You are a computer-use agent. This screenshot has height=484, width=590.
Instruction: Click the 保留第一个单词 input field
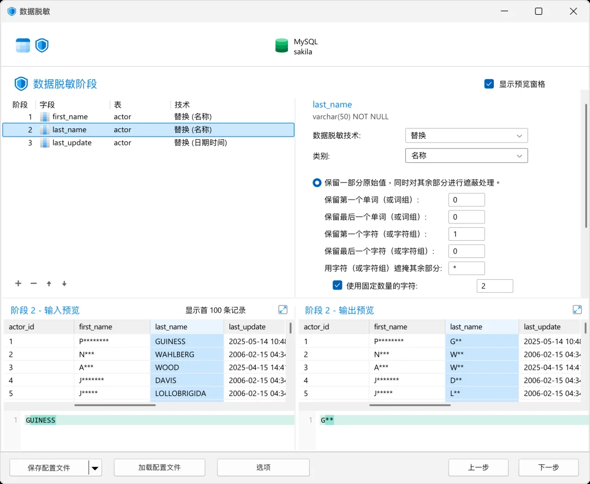pos(466,200)
